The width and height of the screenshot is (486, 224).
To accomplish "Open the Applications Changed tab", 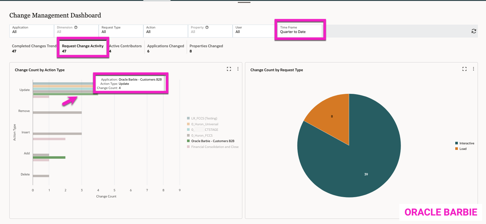I will [x=165, y=48].
